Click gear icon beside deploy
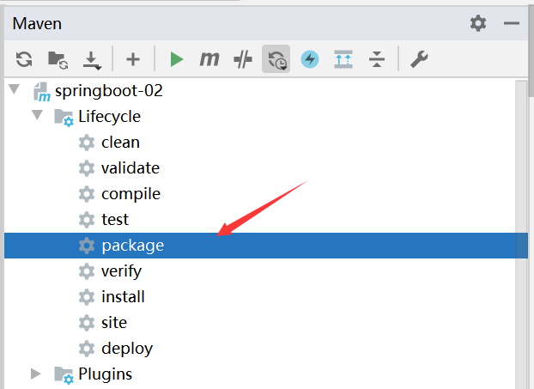The width and height of the screenshot is (534, 389). [87, 349]
